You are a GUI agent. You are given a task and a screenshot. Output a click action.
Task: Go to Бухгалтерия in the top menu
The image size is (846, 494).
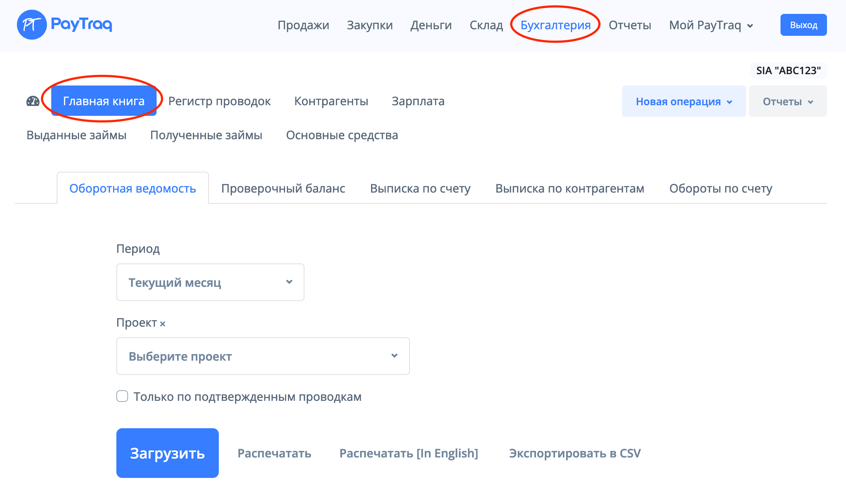coord(555,25)
